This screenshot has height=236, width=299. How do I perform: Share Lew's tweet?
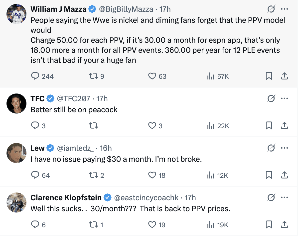tap(284, 175)
